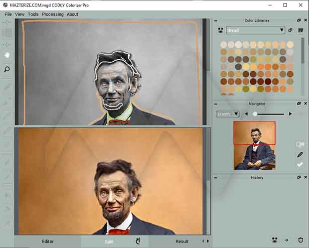Select the Hand pan tool
The height and width of the screenshot is (248, 309).
[7, 55]
